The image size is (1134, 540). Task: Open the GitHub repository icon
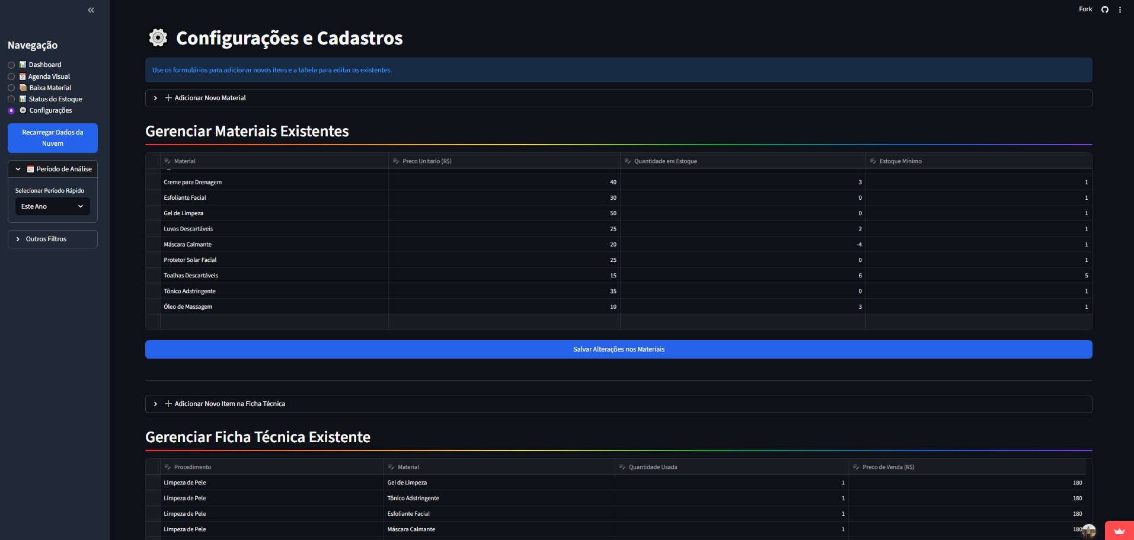(1104, 9)
